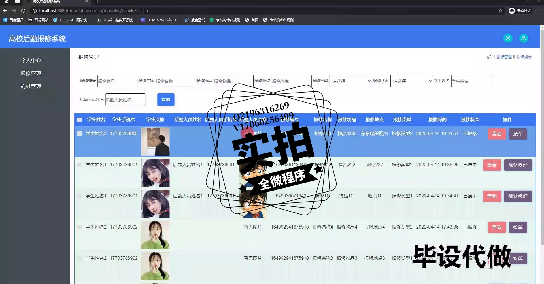
Task: Open a new browser tab with plus icon
Action: click(97, 1)
